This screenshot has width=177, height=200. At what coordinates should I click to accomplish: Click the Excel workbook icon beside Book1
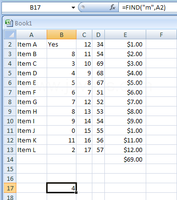click(9, 23)
